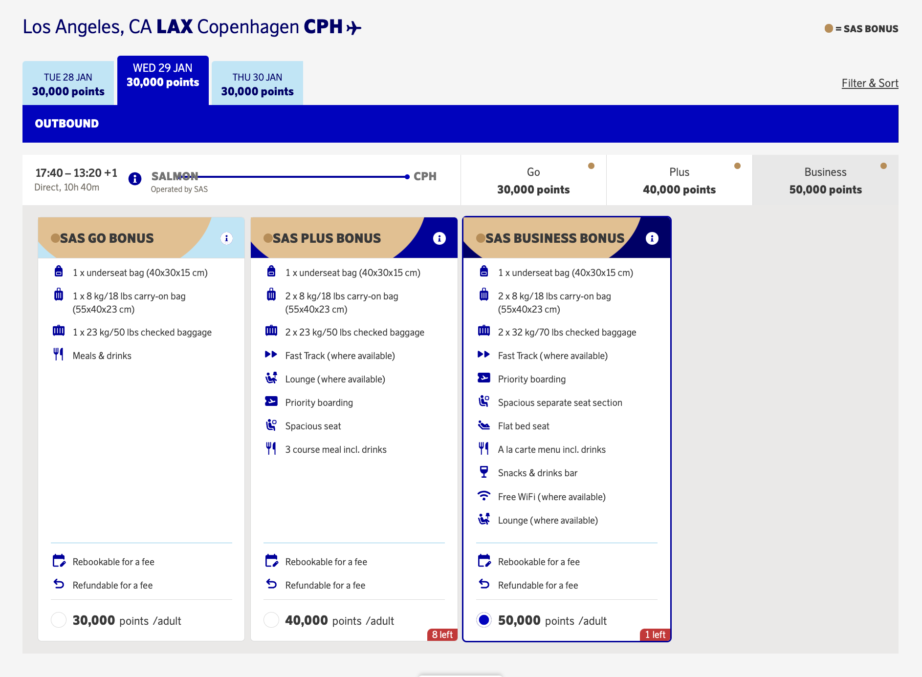Image resolution: width=922 pixels, height=677 pixels.
Task: Click Snacks & drinks bar glass icon
Action: click(x=484, y=472)
